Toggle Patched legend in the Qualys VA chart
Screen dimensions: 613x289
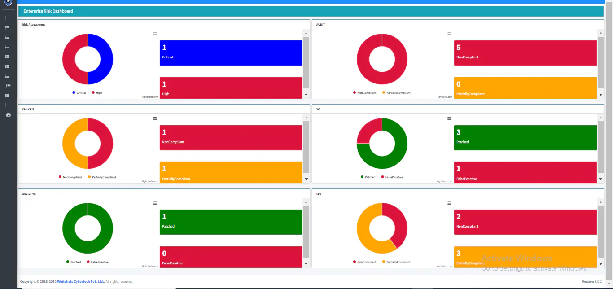74,262
